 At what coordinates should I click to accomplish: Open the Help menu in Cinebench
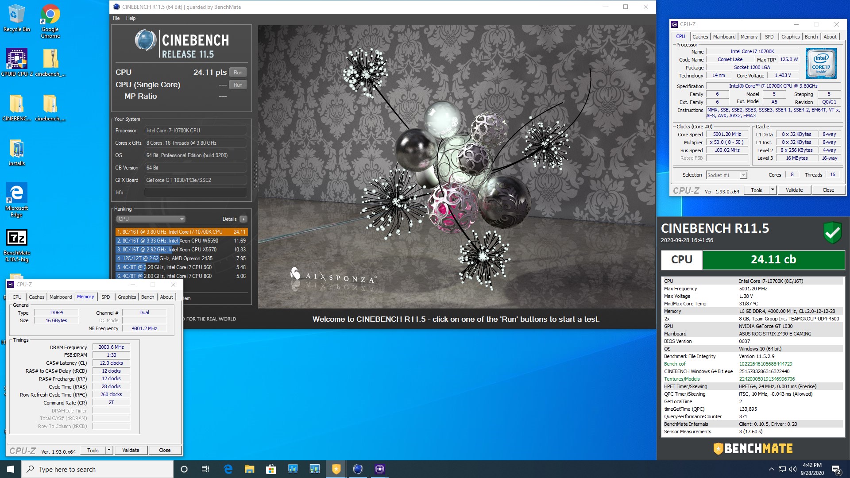[x=131, y=18]
